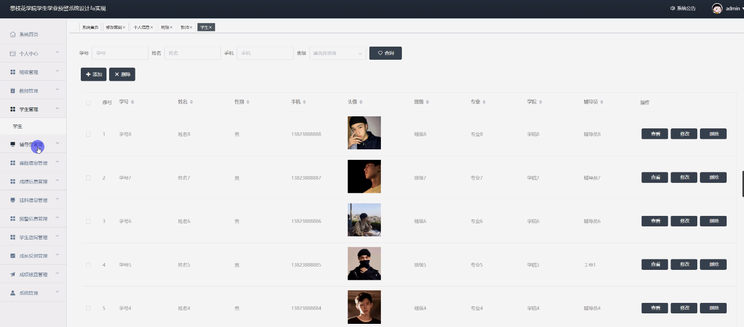Image resolution: width=744 pixels, height=327 pixels.
Task: Switch to the 系统首页 tab
Action: [90, 27]
